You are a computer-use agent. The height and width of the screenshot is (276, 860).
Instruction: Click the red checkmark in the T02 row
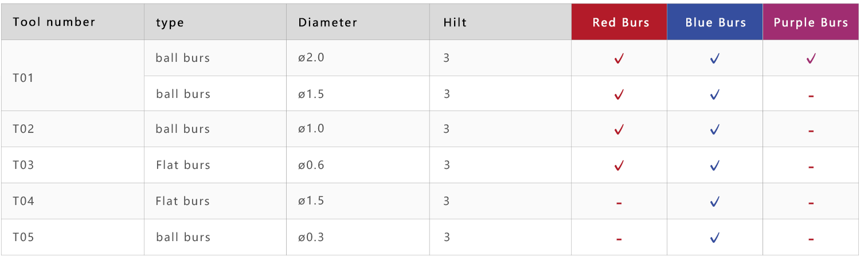(619, 130)
